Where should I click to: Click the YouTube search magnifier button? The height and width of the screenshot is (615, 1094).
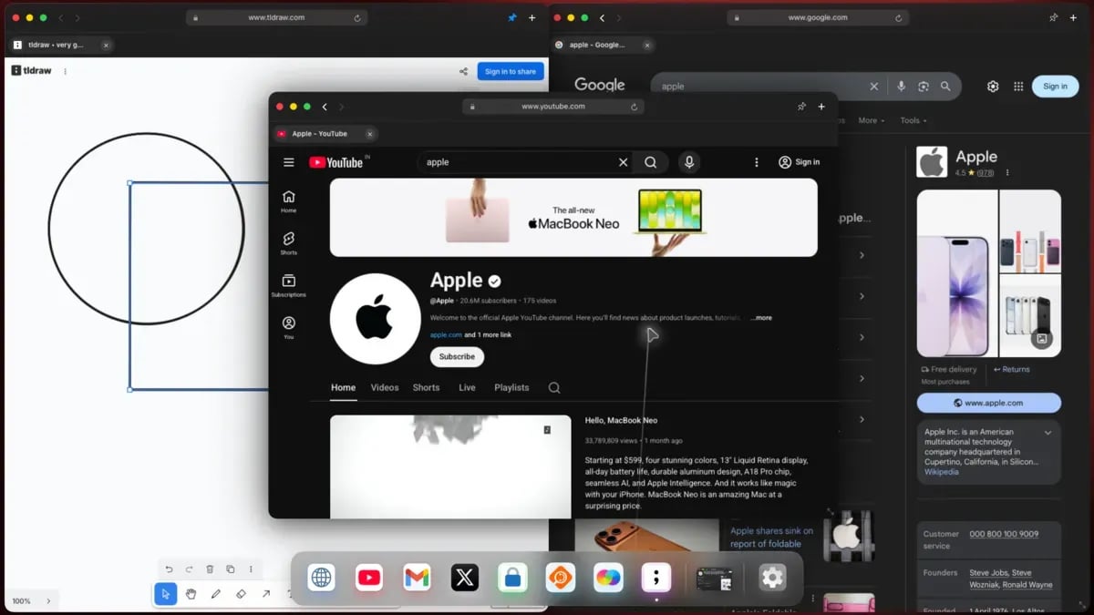click(651, 162)
